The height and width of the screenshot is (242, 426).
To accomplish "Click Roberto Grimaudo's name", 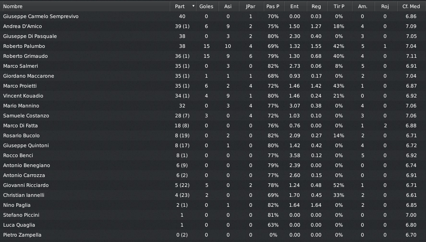I will pyautogui.click(x=25, y=56).
